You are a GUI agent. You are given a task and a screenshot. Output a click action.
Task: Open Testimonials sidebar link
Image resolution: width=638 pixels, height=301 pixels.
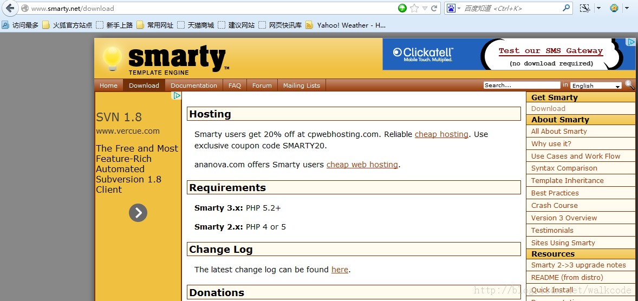pos(552,230)
